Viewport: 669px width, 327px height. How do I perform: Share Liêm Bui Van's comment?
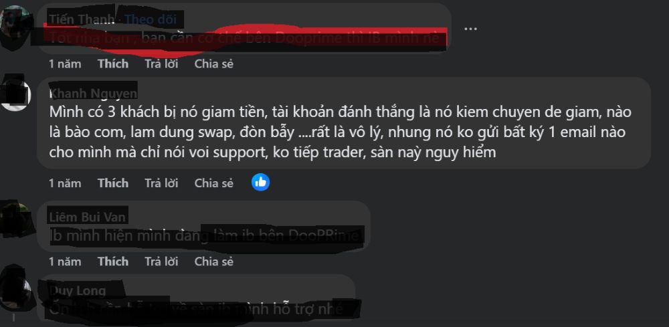point(214,261)
